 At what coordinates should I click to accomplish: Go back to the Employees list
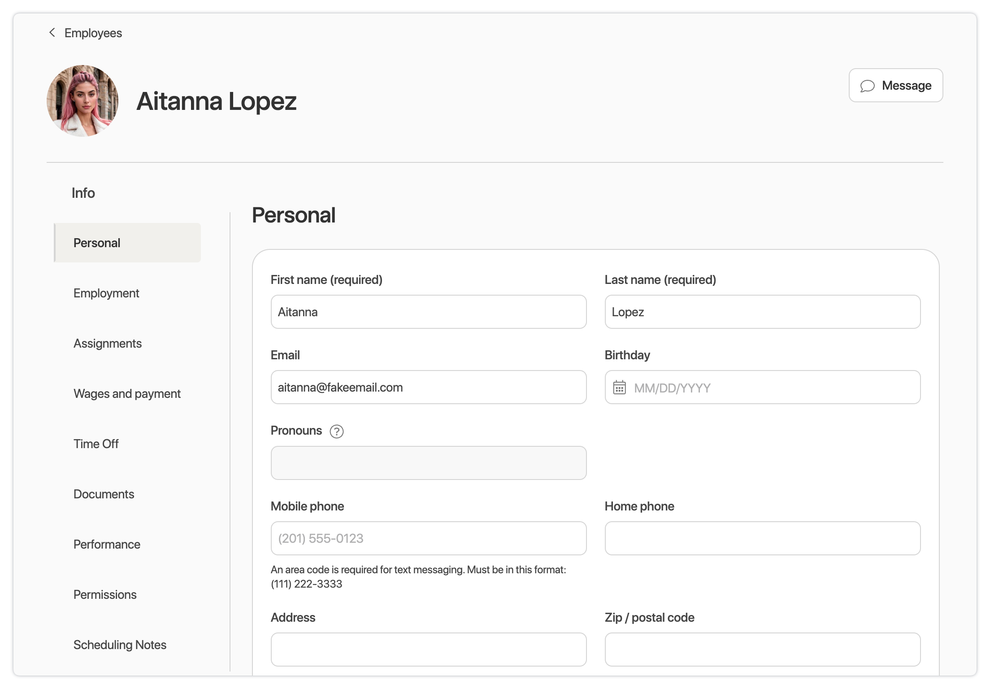pos(93,33)
